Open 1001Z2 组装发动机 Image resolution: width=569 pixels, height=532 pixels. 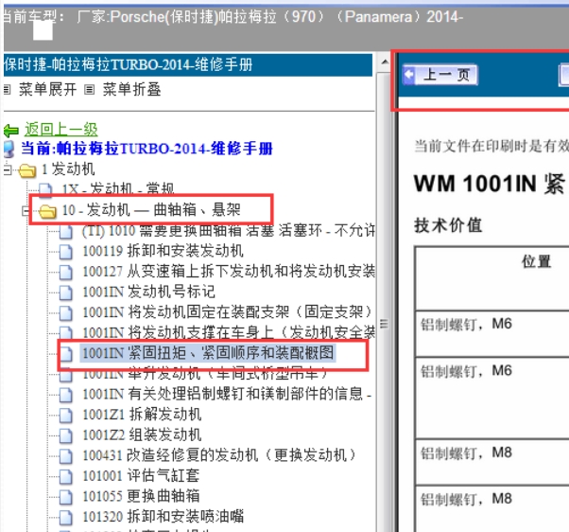coord(142,434)
